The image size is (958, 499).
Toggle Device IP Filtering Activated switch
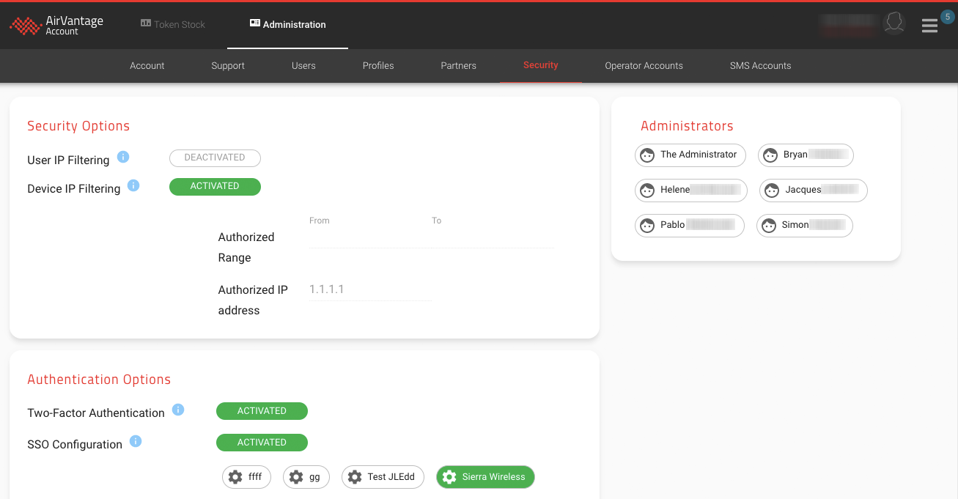coord(215,186)
